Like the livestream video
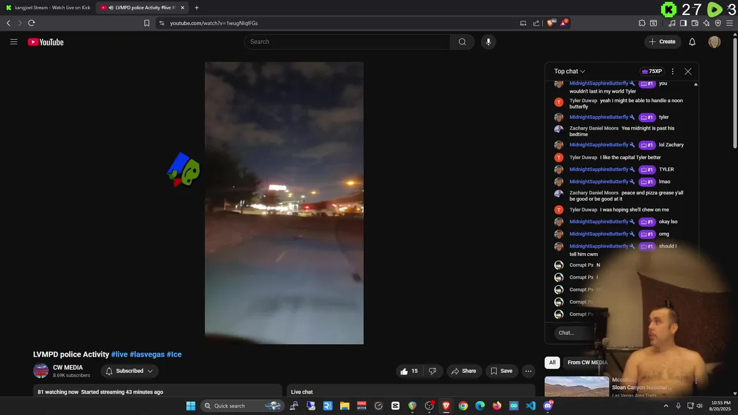 [409, 371]
